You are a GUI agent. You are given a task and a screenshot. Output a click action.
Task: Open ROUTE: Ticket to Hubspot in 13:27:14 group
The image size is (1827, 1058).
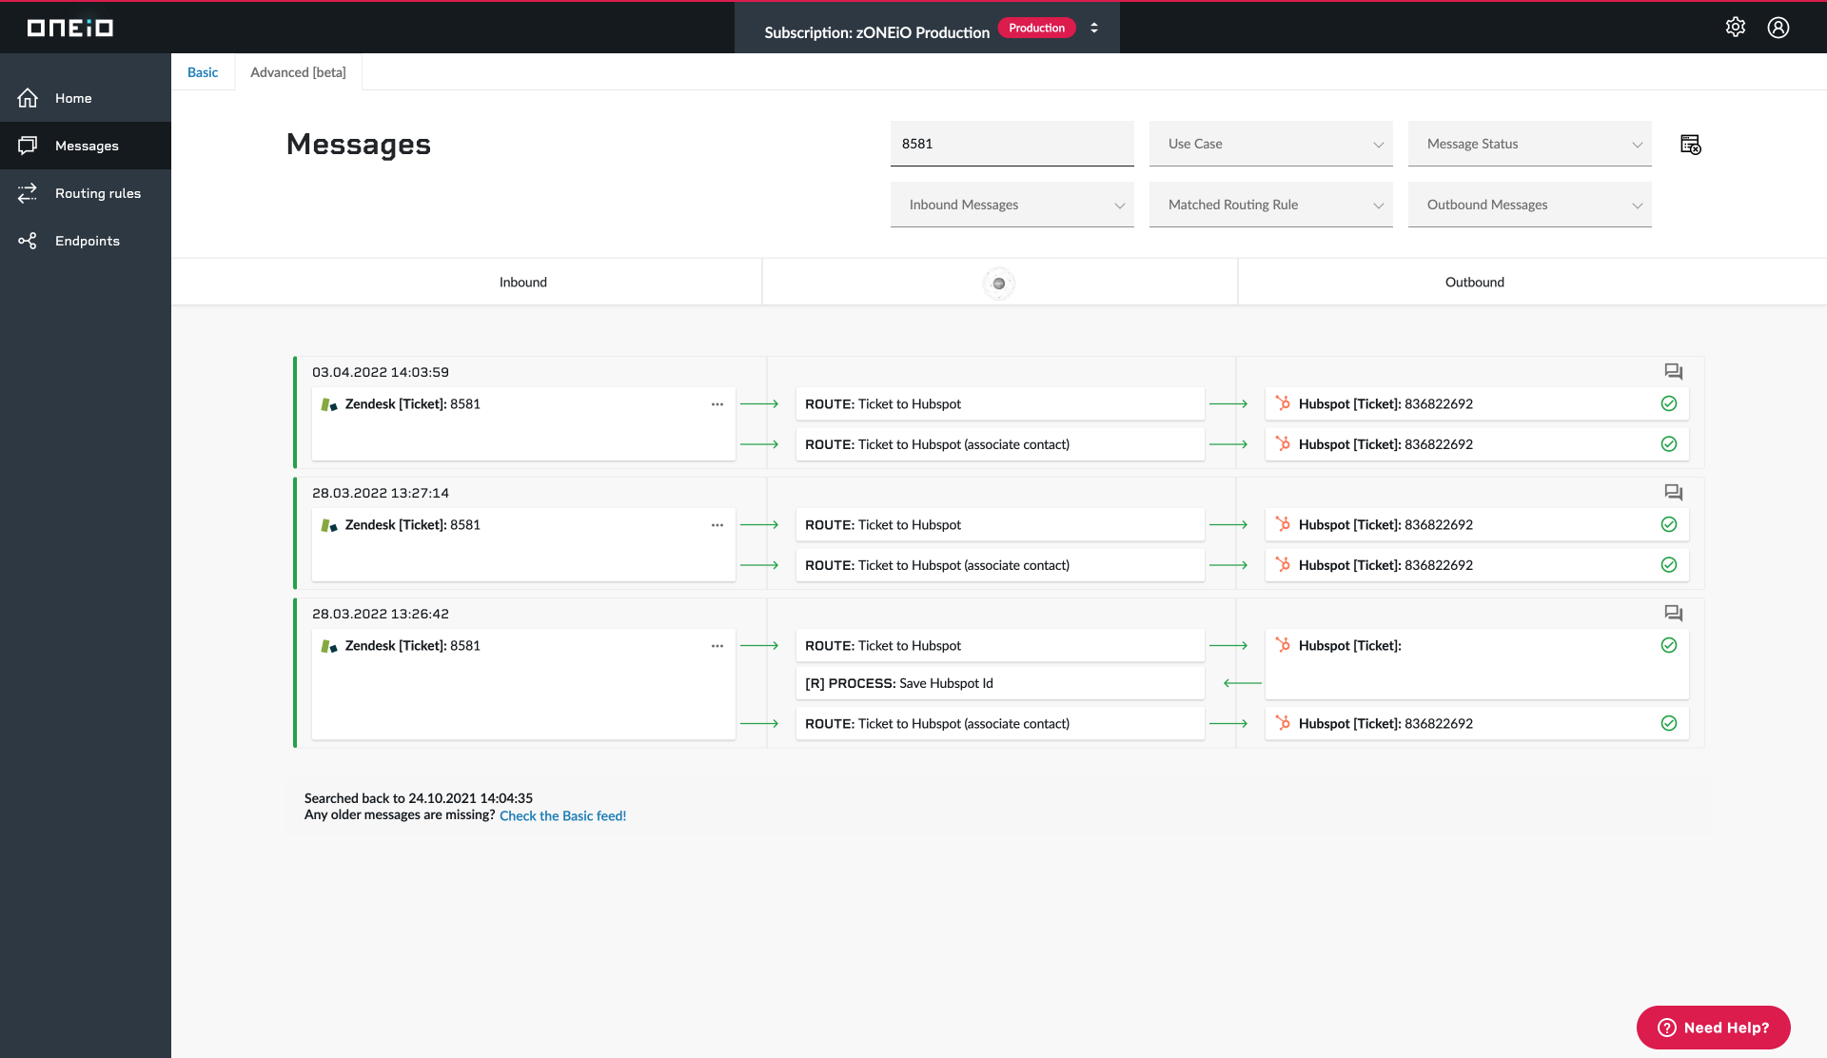(1000, 524)
